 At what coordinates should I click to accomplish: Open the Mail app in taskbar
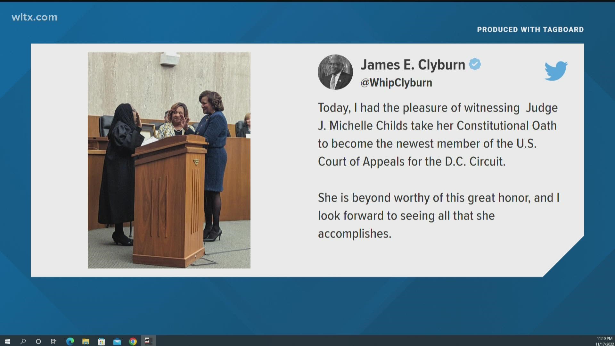pos(117,342)
